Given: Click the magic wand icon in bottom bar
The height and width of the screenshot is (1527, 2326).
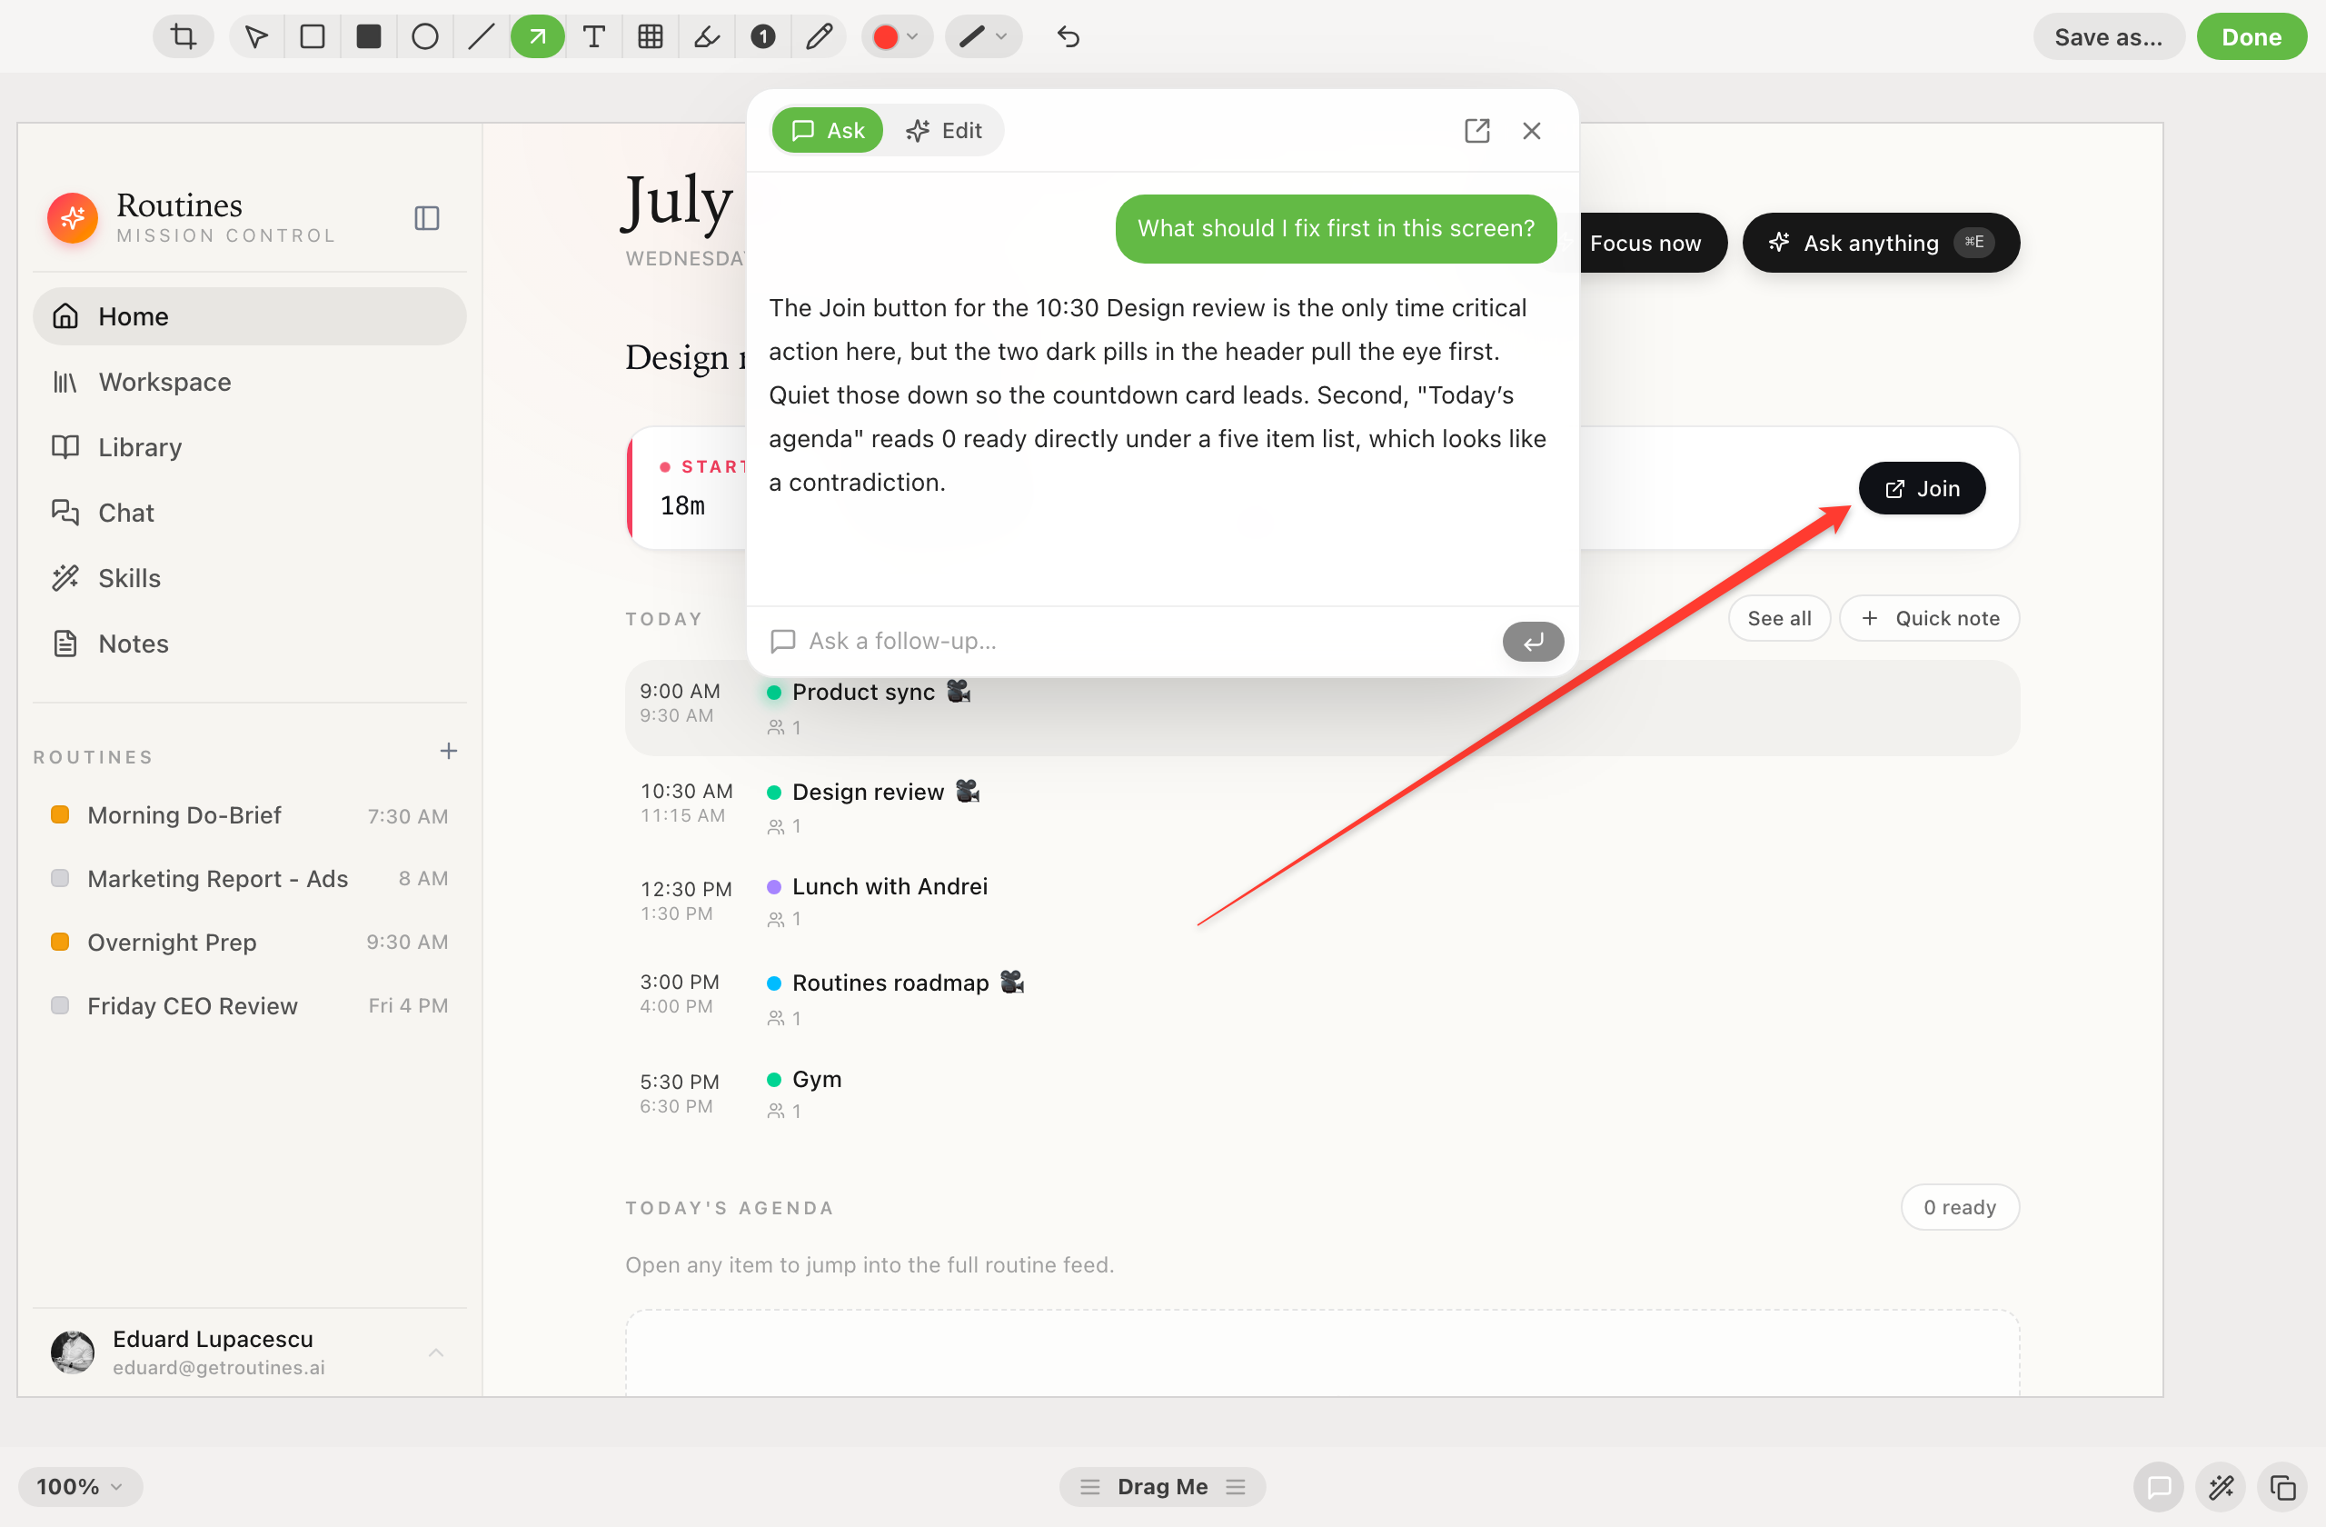Looking at the screenshot, I should [x=2221, y=1488].
